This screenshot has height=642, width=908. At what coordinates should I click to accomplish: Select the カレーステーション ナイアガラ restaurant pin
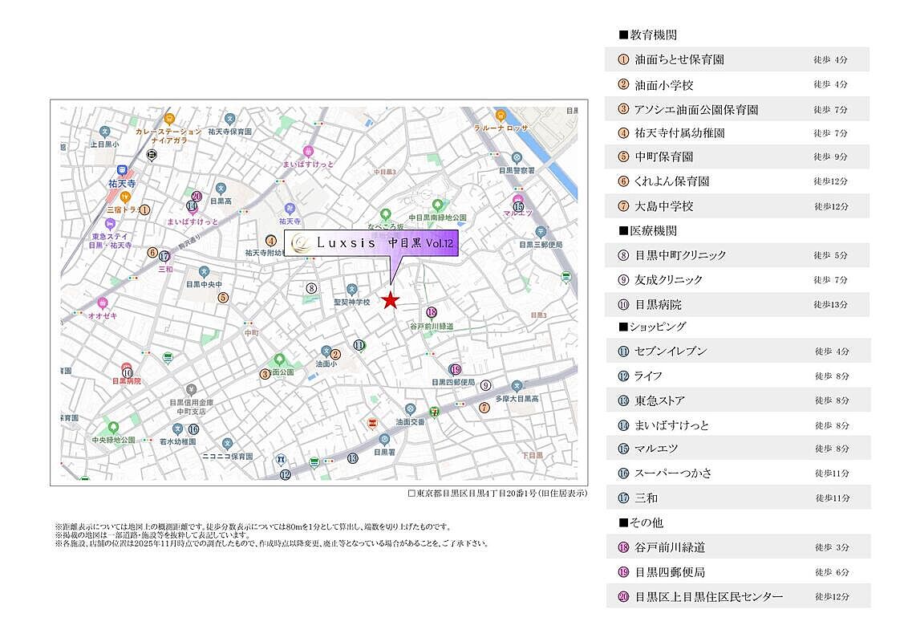[169, 118]
